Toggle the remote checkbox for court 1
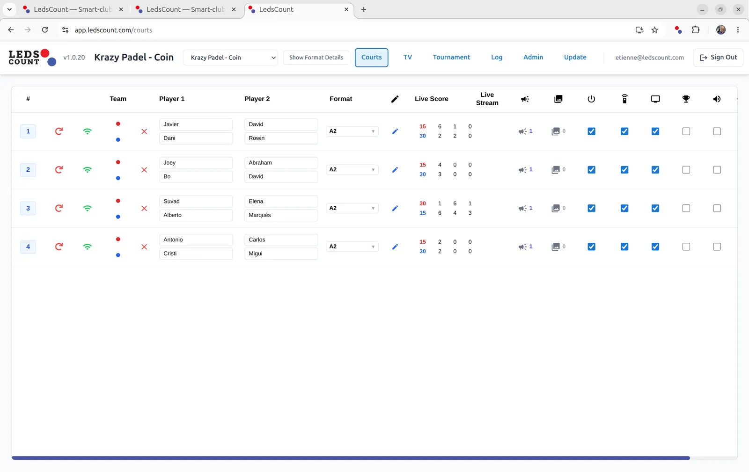 [624, 131]
